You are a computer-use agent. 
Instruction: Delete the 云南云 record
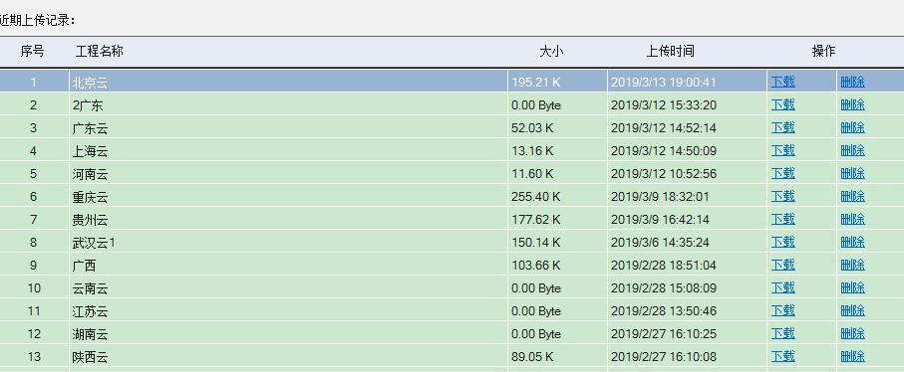click(x=853, y=287)
